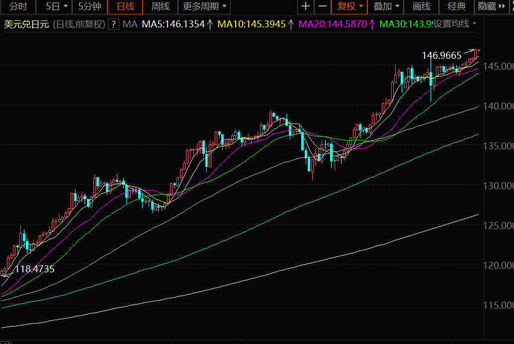Open the 叠加 overlay dropdown
514x344 pixels.
[x=386, y=6]
